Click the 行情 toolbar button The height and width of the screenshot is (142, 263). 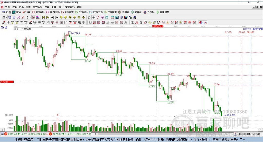6,12
